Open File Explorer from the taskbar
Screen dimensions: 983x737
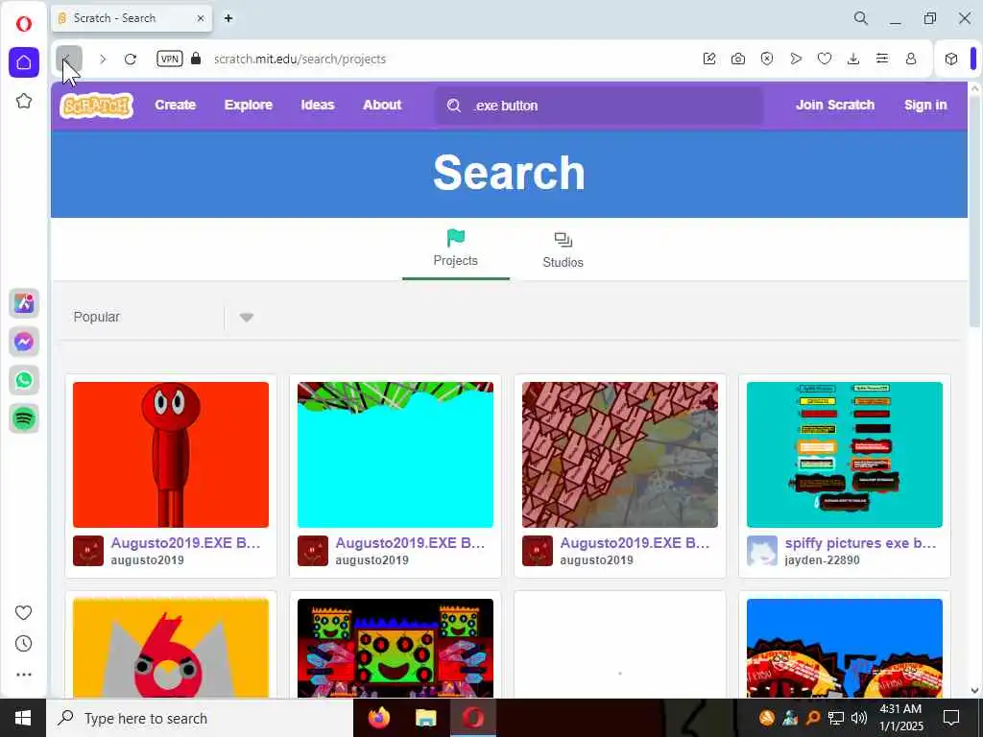pyautogui.click(x=426, y=718)
